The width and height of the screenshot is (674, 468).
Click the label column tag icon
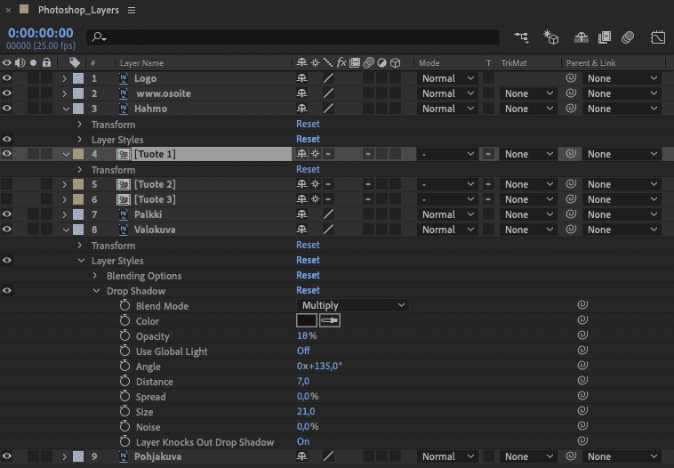[x=75, y=63]
